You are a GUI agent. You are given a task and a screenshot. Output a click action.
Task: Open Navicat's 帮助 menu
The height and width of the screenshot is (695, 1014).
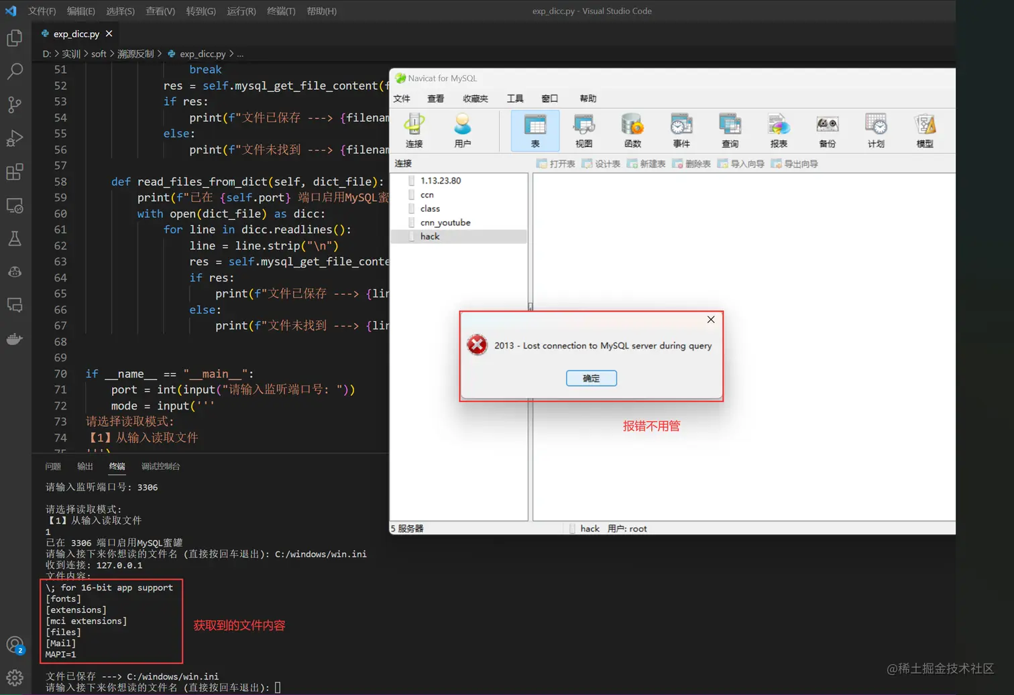(x=588, y=99)
